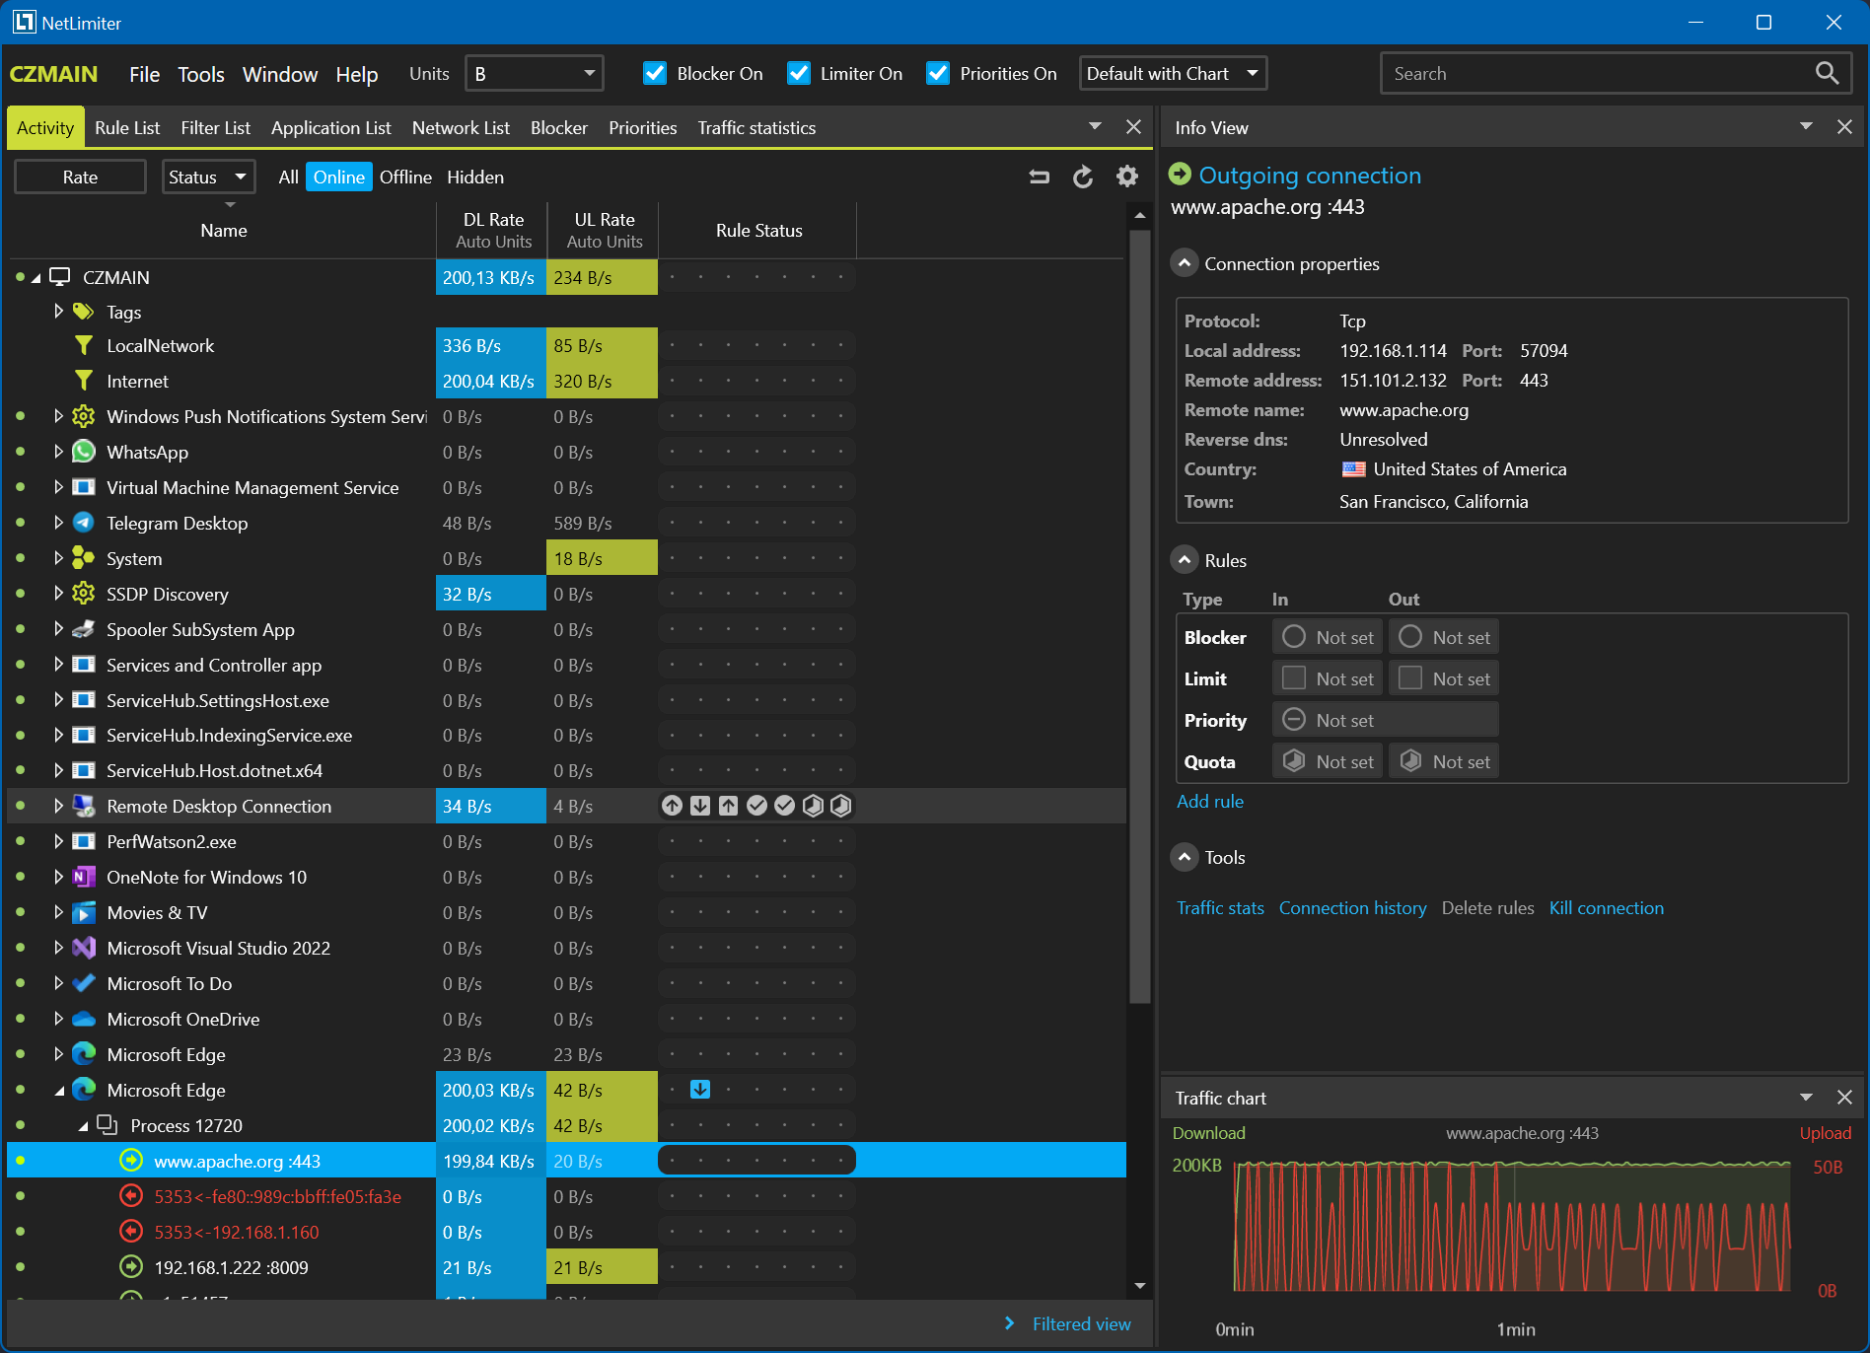
Task: Open the Connection history link
Action: tap(1352, 907)
